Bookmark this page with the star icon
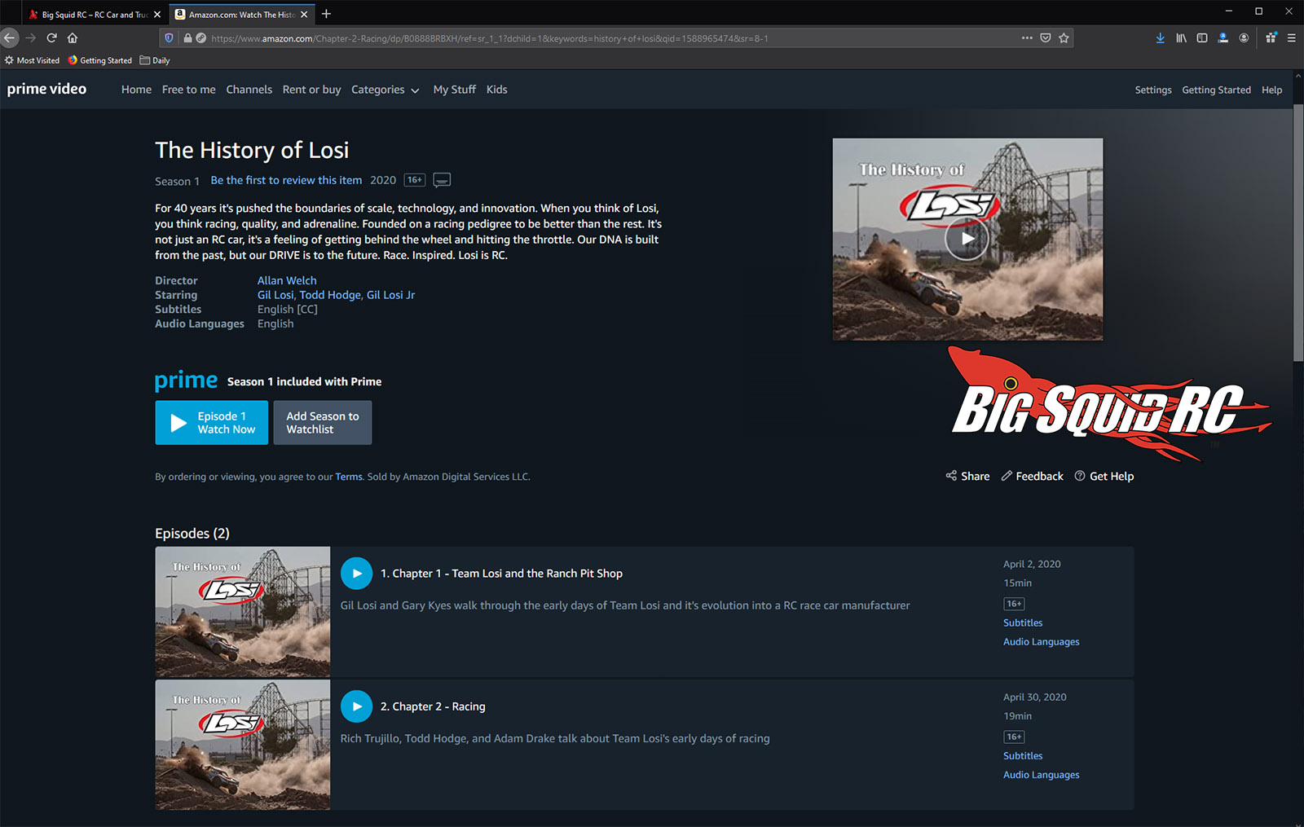Image resolution: width=1304 pixels, height=827 pixels. tap(1064, 37)
